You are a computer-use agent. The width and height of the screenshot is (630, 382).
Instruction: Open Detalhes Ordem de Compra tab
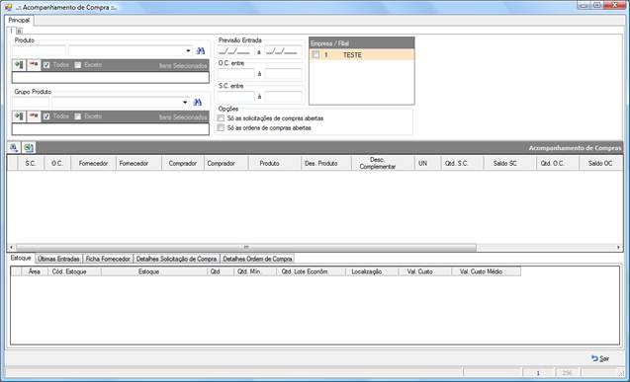click(x=257, y=259)
